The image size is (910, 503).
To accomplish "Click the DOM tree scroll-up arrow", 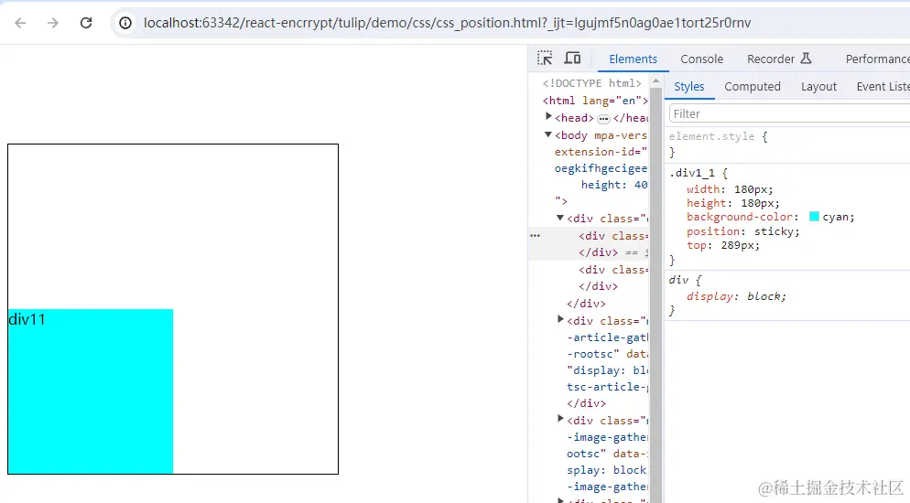I will pyautogui.click(x=655, y=81).
